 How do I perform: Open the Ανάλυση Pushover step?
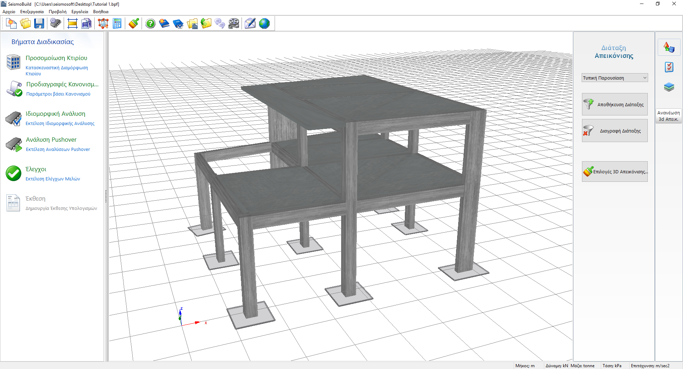pyautogui.click(x=51, y=140)
